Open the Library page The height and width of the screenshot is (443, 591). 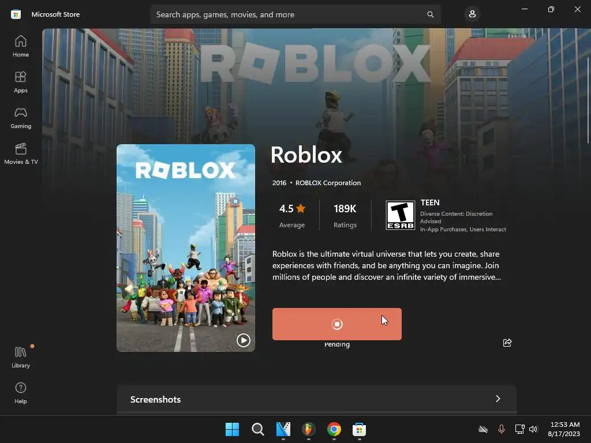pyautogui.click(x=21, y=356)
